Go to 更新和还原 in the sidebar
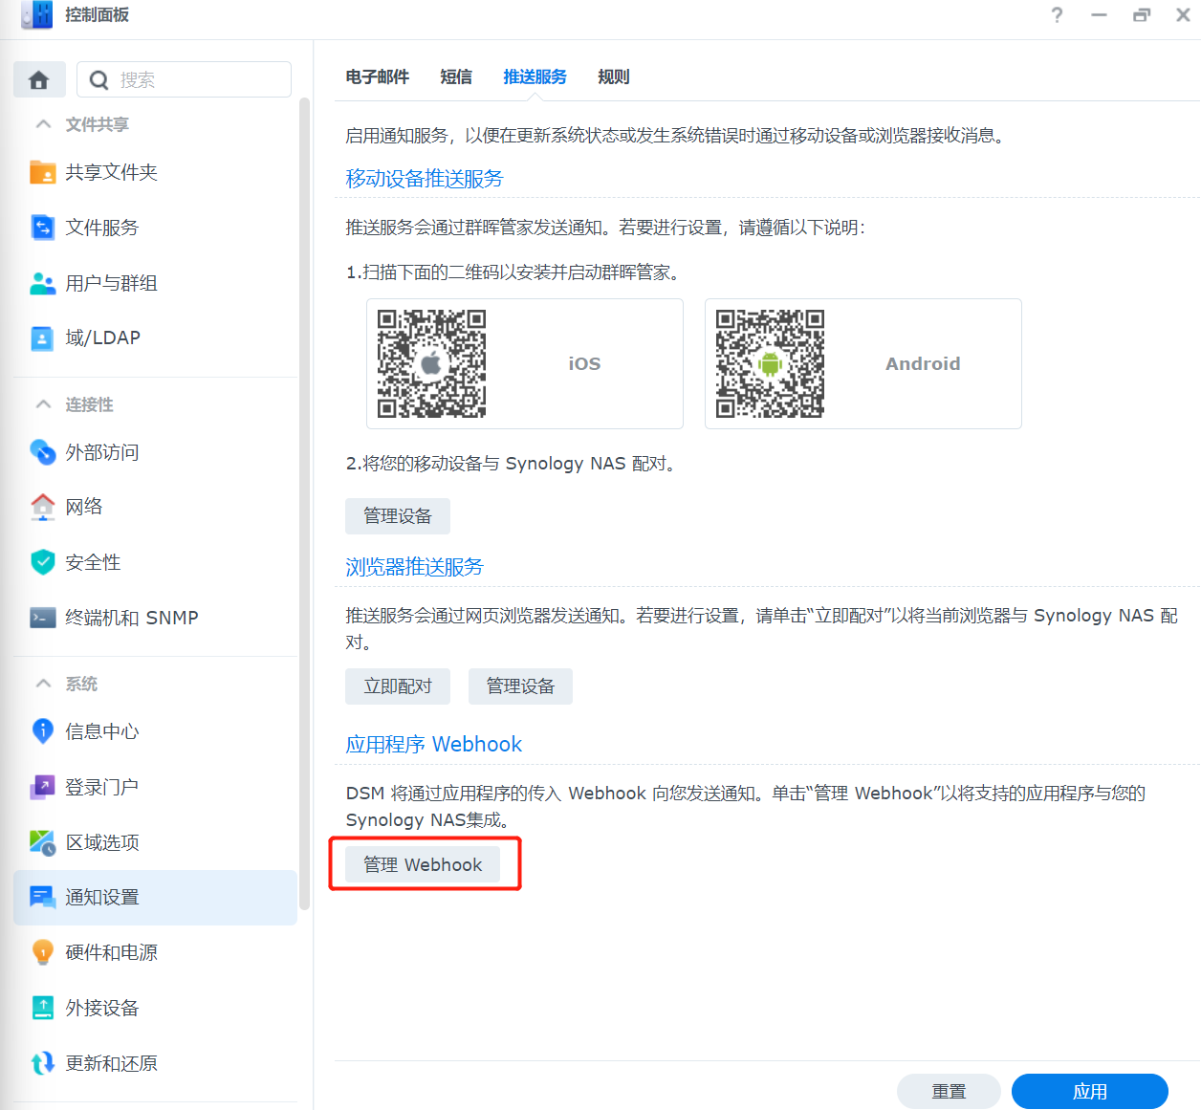This screenshot has height=1110, width=1201. 155,1063
